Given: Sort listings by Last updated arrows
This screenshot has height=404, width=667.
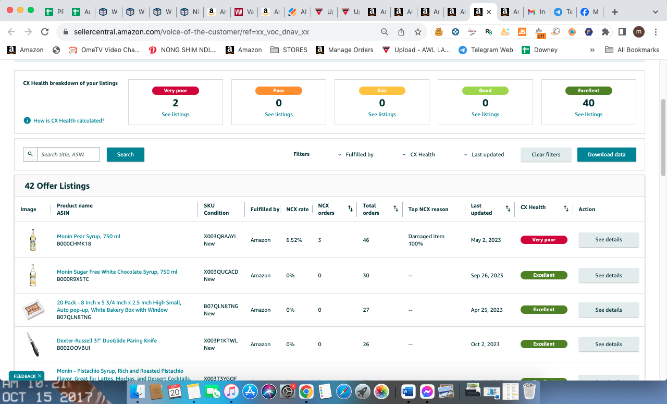Looking at the screenshot, I should click(508, 209).
